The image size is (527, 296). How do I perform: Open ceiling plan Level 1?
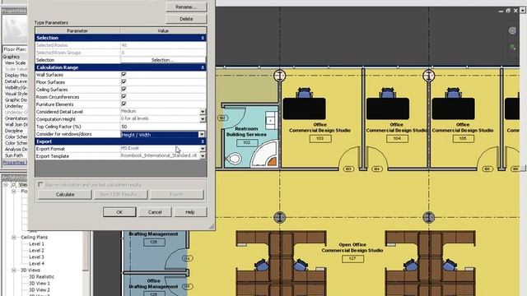(36, 244)
